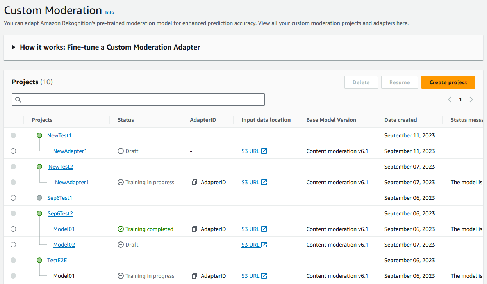487x284 pixels.
Task: Click the search magnifier icon
Action: click(x=18, y=99)
